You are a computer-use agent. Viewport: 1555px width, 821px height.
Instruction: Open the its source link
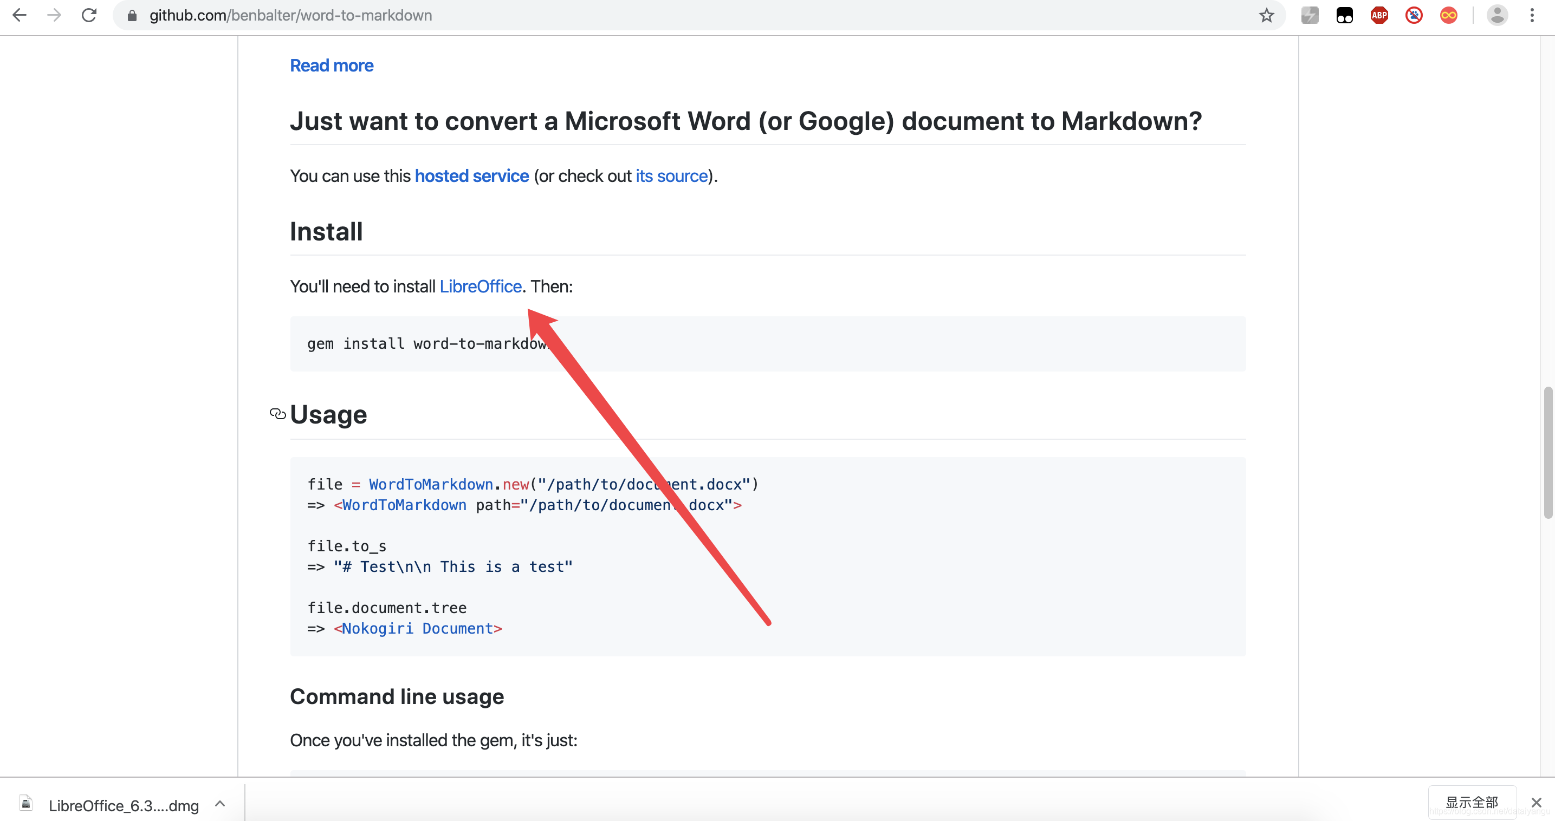pyautogui.click(x=671, y=175)
